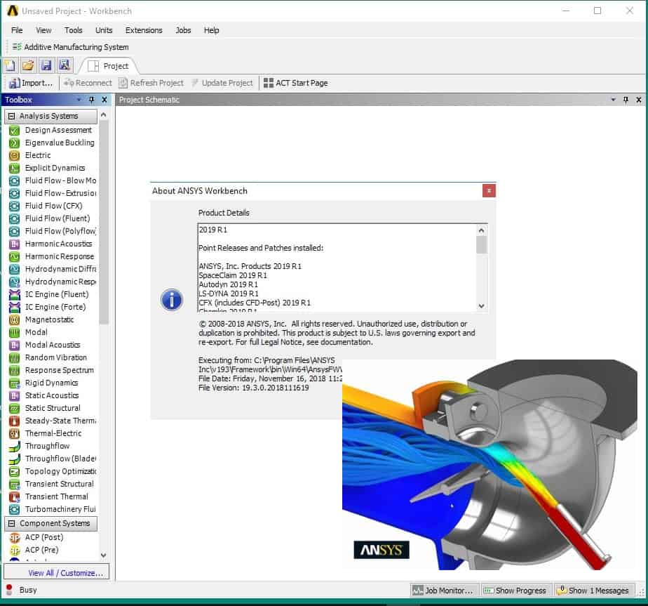Open the Extensions menu
Viewport: 648px width, 606px height.
144,30
